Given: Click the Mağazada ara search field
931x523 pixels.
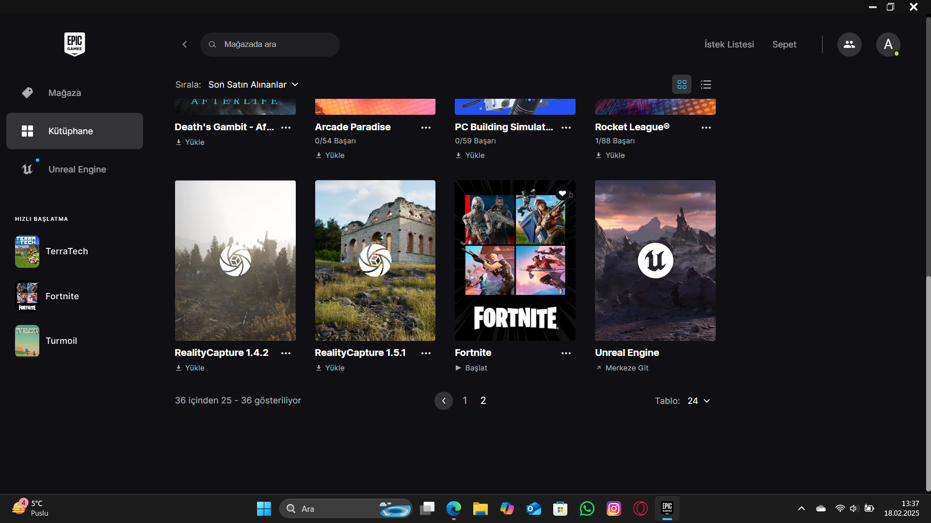Looking at the screenshot, I should pos(276,45).
